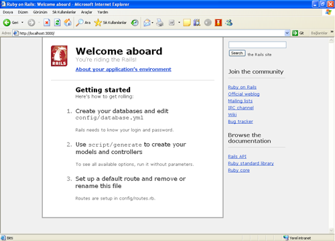This screenshot has height=241, width=335.
Task: Expand the mail icon dropdown arrow
Action: pyautogui.click(x=153, y=23)
